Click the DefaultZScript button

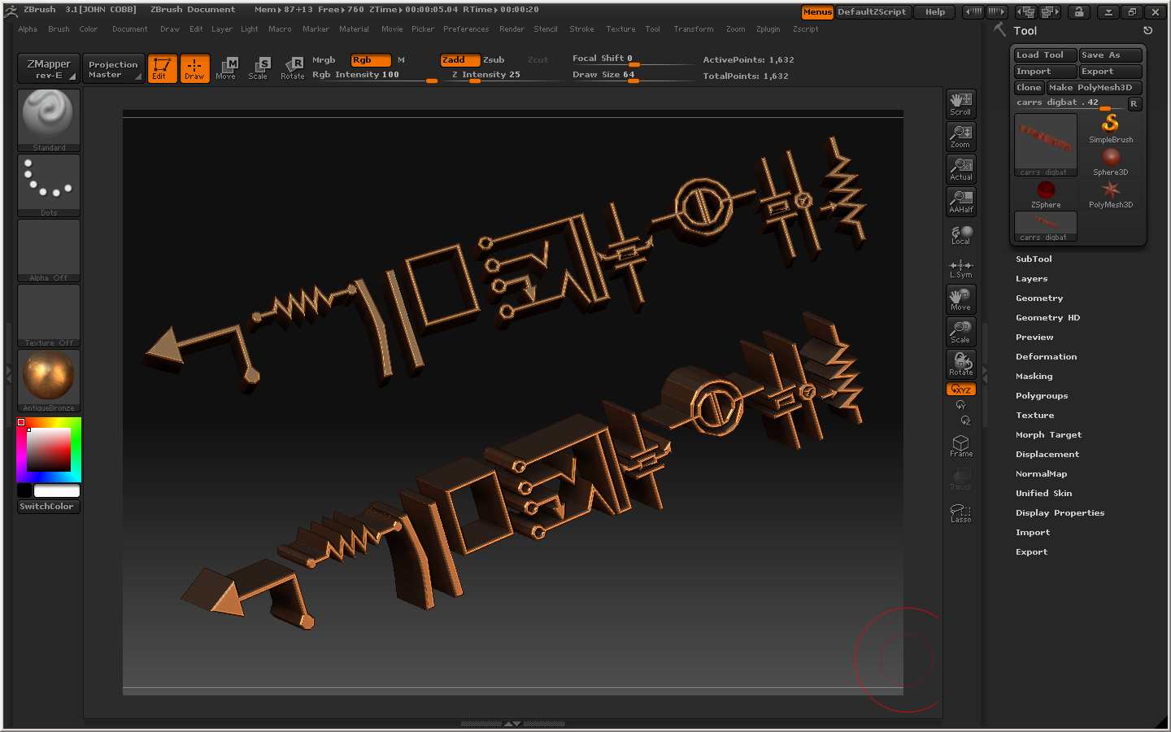click(x=872, y=12)
